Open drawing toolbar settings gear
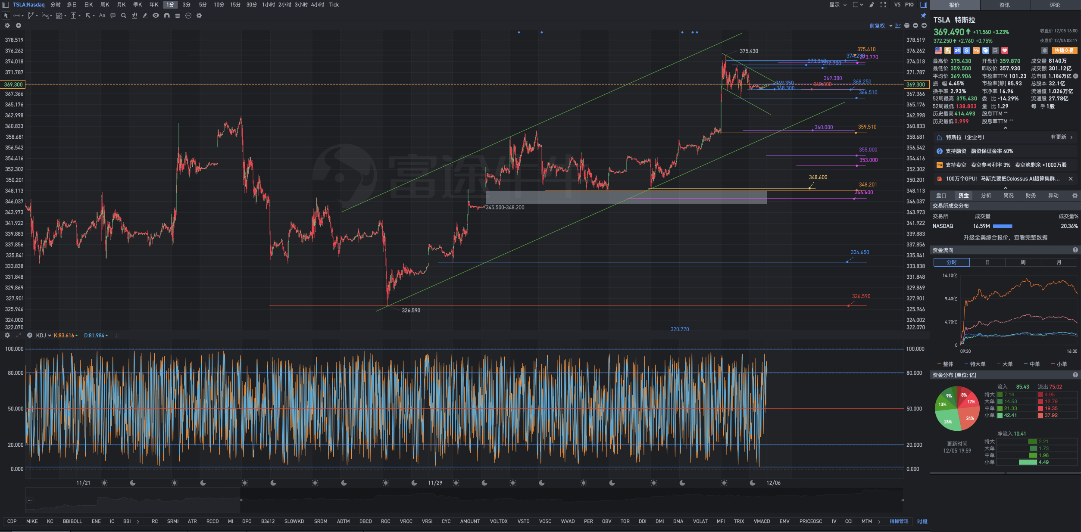The height and width of the screenshot is (532, 1081). [199, 16]
